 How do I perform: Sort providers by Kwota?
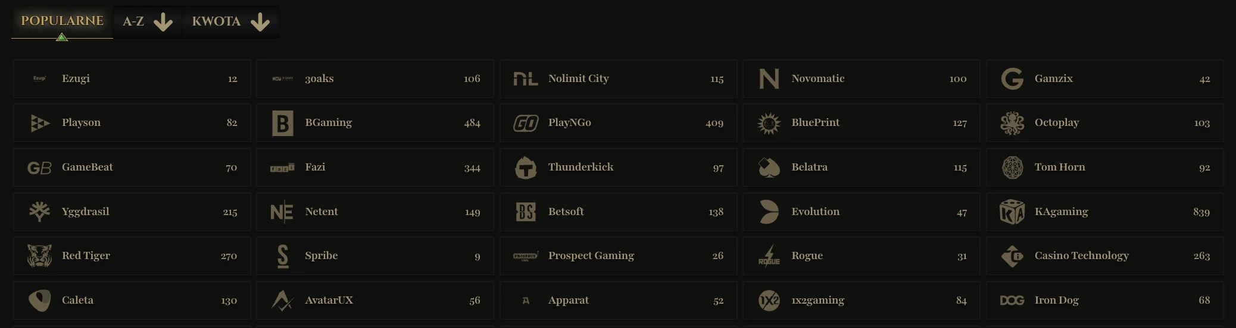(216, 22)
